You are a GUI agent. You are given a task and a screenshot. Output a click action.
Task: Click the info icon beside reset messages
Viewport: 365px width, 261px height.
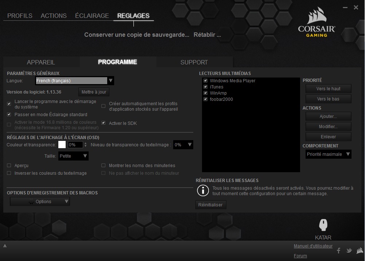[203, 190]
